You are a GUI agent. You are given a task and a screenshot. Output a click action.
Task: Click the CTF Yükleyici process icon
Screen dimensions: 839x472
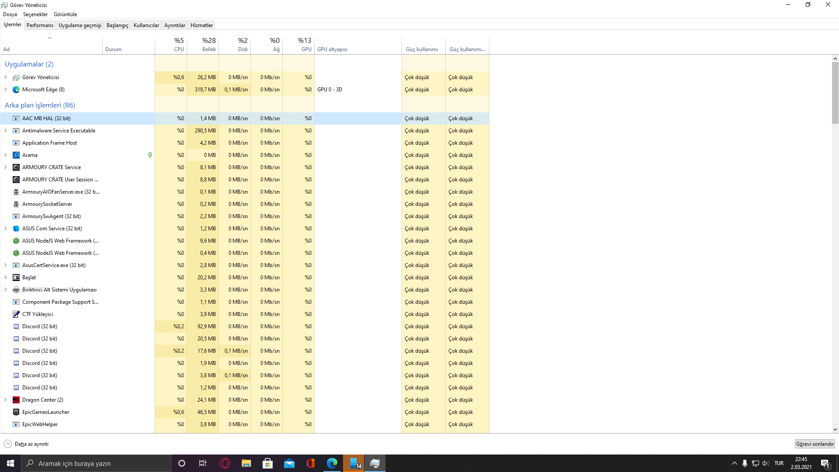[x=16, y=314]
